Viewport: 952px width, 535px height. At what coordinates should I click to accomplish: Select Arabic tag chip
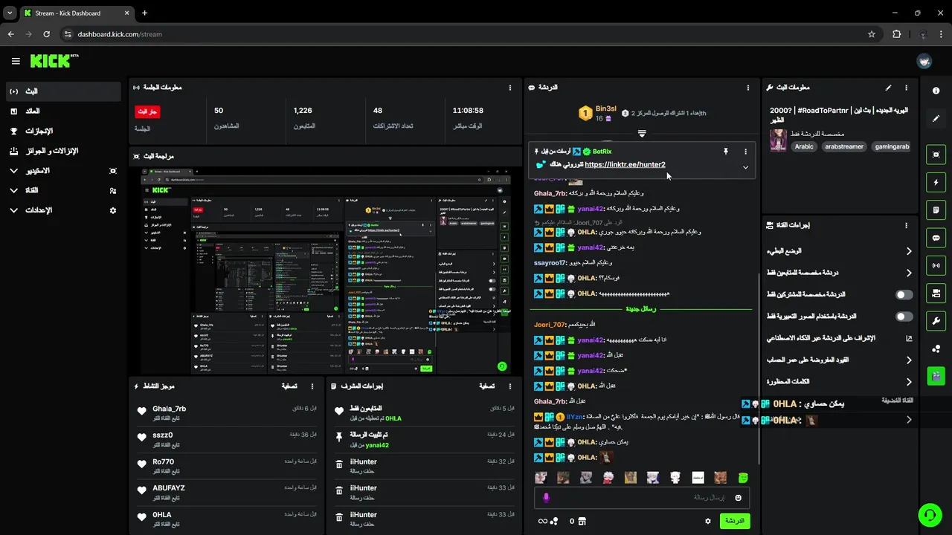tap(804, 146)
